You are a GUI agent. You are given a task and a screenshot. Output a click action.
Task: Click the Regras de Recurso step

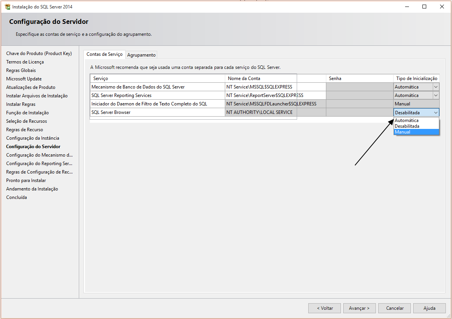click(25, 130)
